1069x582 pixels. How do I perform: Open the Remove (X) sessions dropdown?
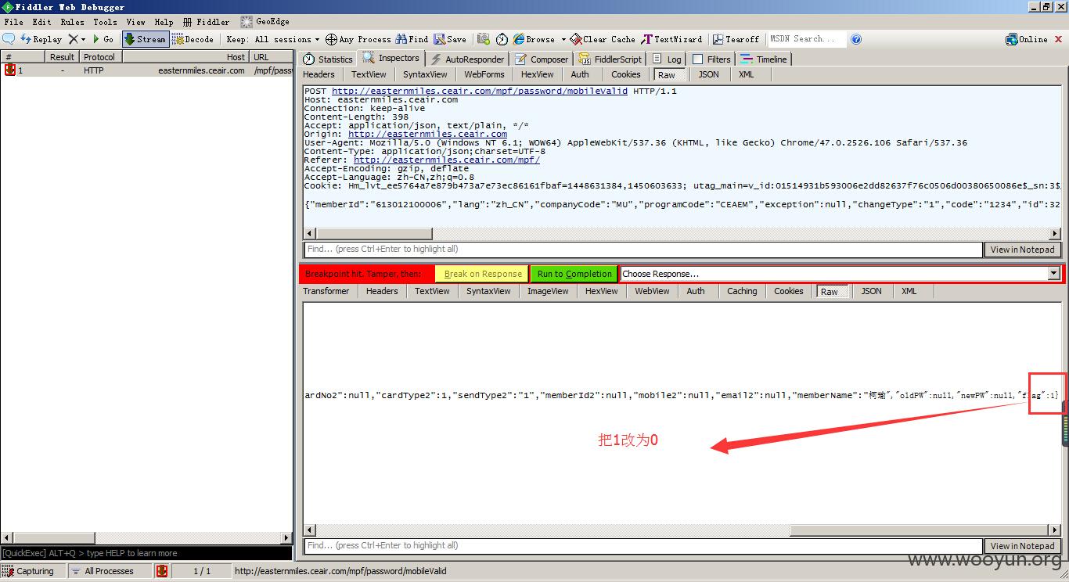[x=77, y=39]
